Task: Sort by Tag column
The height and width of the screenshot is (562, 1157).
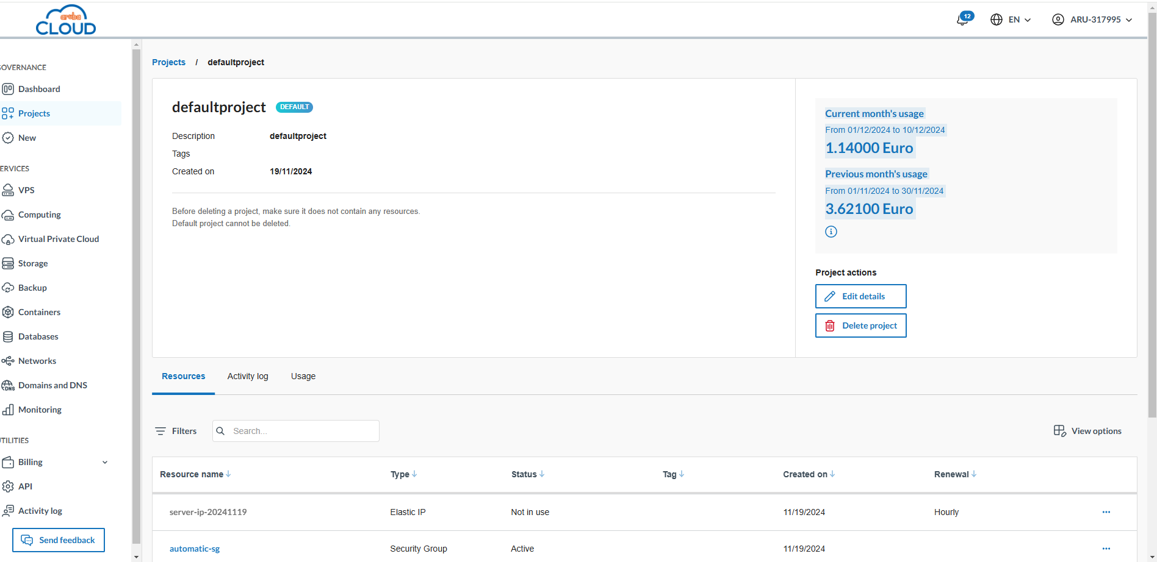Action: (x=674, y=474)
